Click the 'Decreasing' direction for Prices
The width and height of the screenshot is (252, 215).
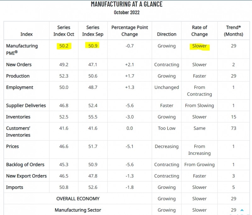point(167,147)
